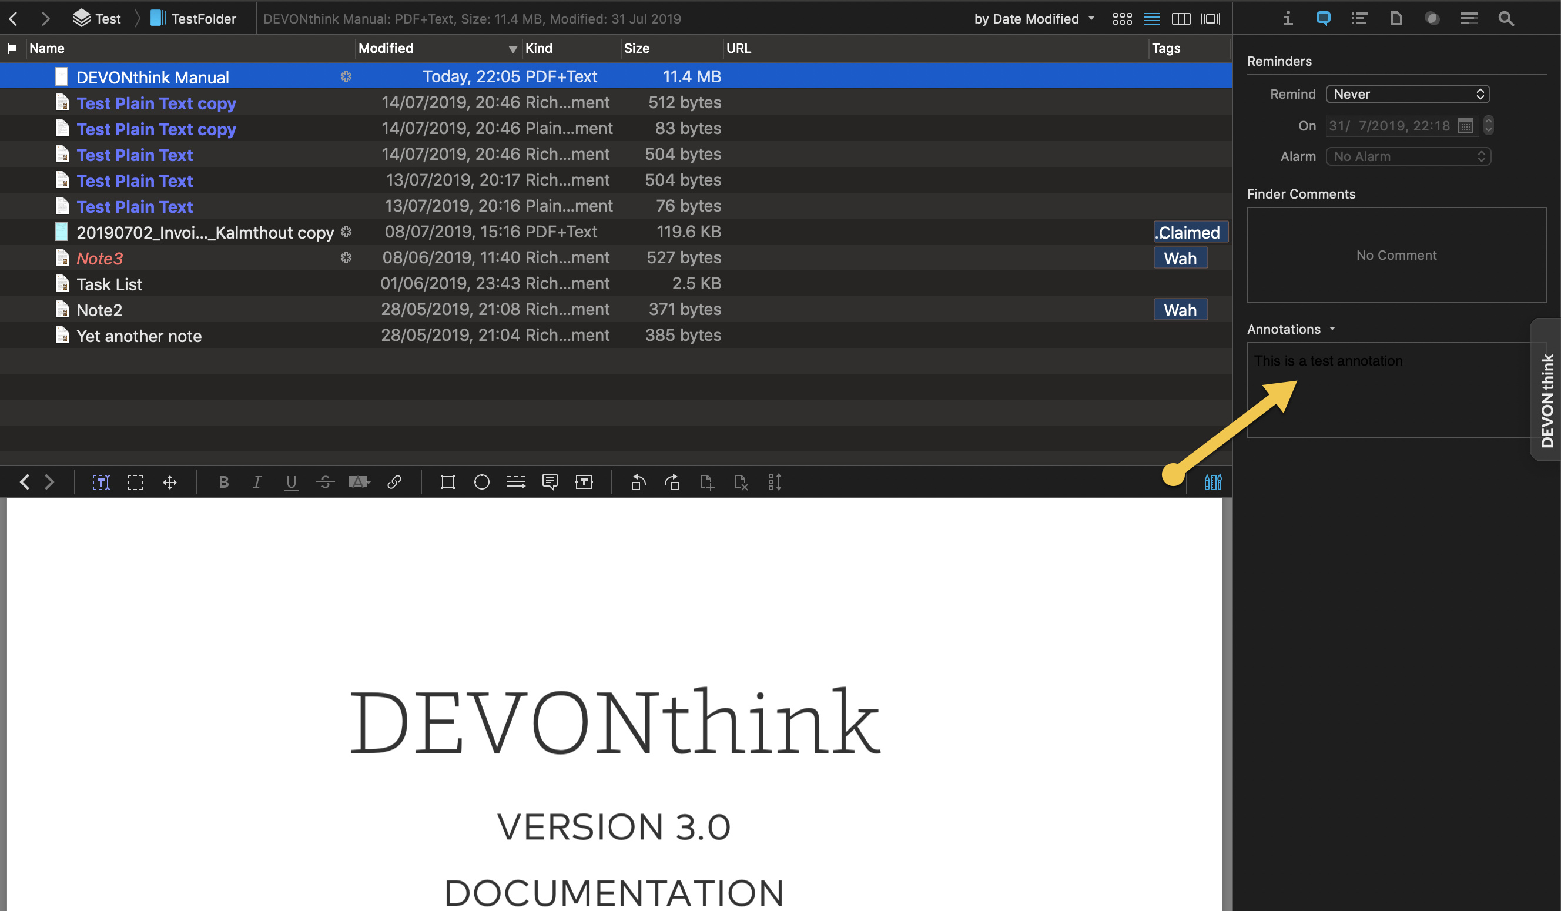Rotate the PDF page left

pos(638,482)
